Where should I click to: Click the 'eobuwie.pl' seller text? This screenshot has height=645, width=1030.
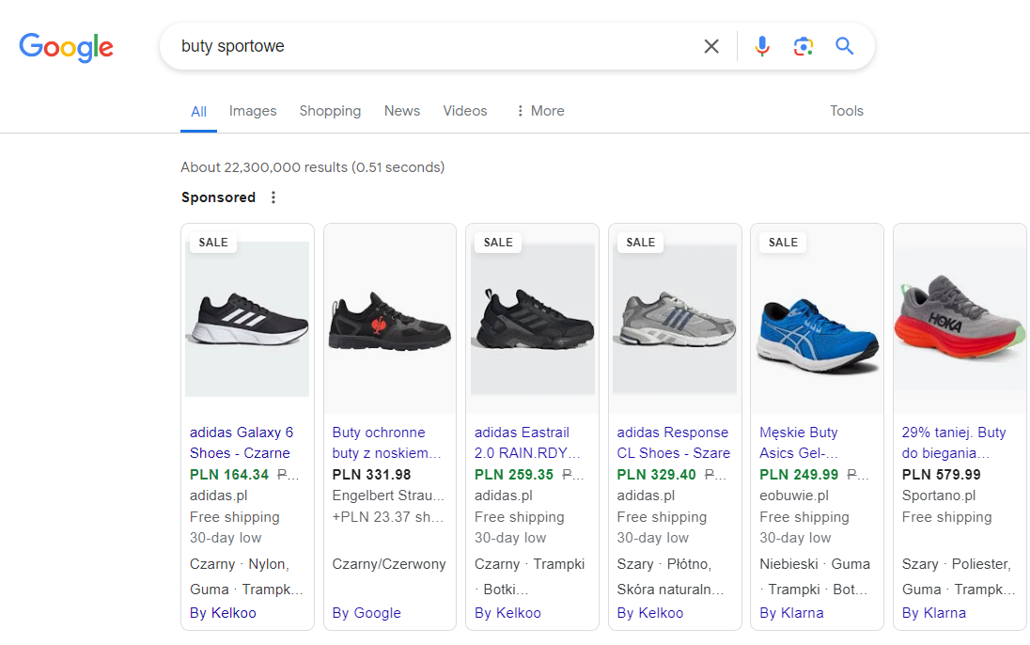(x=794, y=496)
